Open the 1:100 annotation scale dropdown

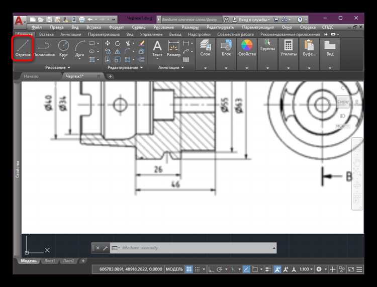pos(306,269)
